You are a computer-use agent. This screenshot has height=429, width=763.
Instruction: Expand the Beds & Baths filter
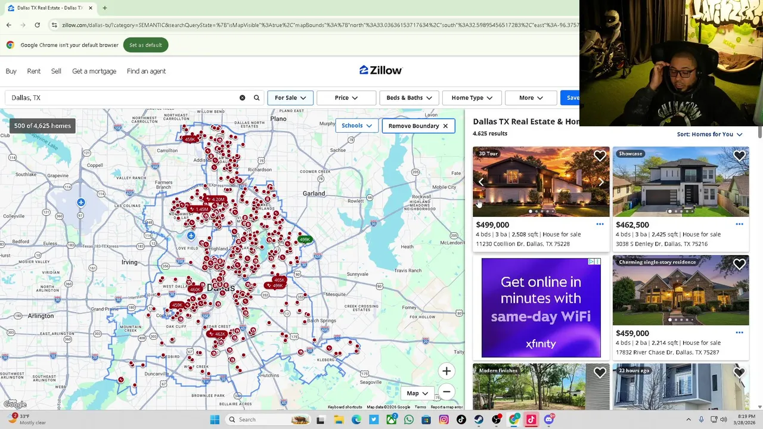click(x=409, y=98)
